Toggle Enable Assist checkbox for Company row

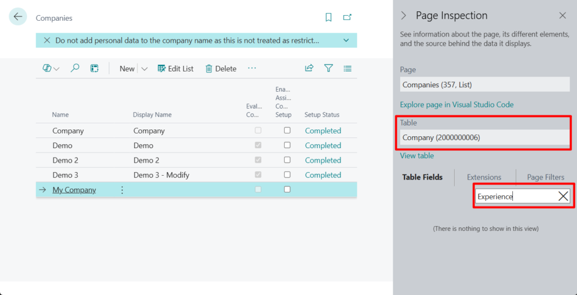click(287, 131)
